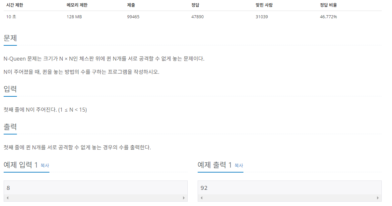Screen dimensions: 392x206
Task: Copy example input 1 via 복사 link
Action: [x=45, y=165]
